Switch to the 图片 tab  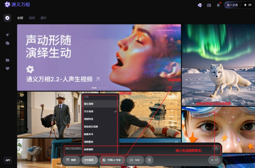tap(44, 18)
